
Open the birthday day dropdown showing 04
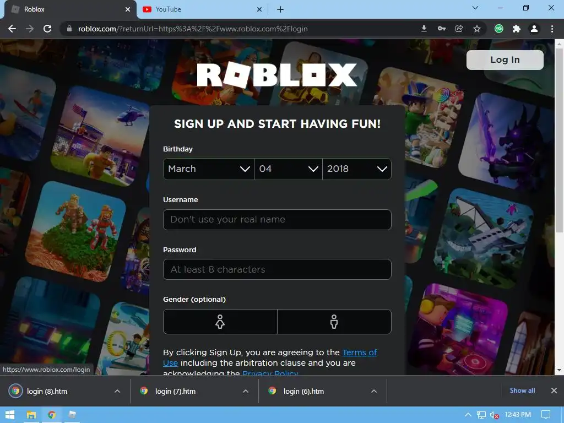tap(288, 169)
